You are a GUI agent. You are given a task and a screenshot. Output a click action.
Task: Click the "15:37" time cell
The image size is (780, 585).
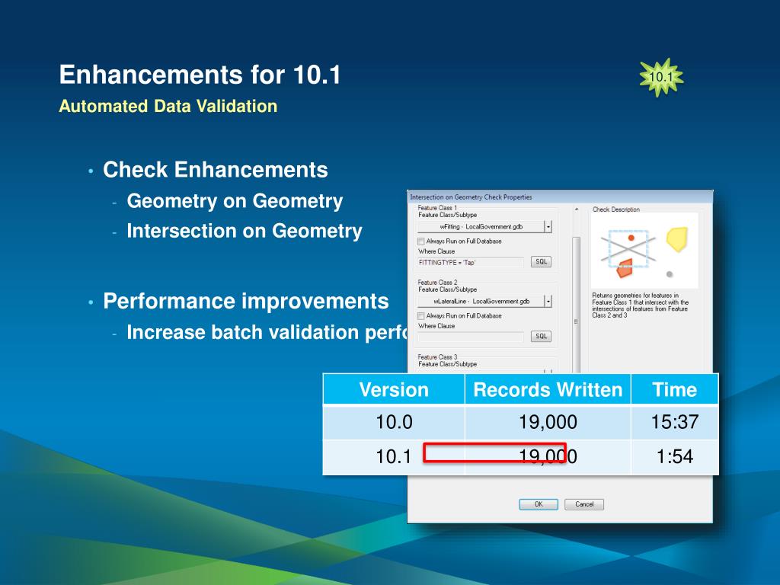(x=675, y=422)
